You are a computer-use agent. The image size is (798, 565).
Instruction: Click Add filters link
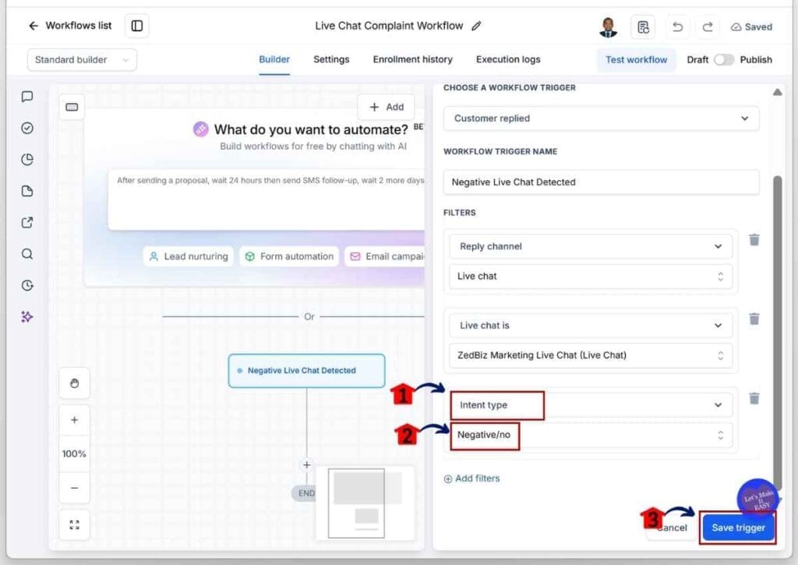coord(471,478)
